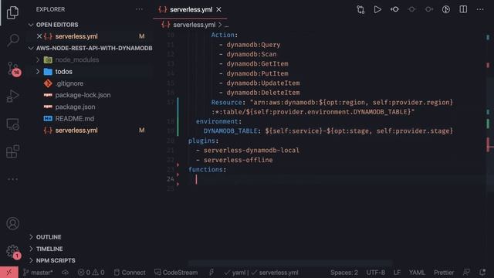Open the Search view in activity bar
494x278 pixels.
click(12, 40)
